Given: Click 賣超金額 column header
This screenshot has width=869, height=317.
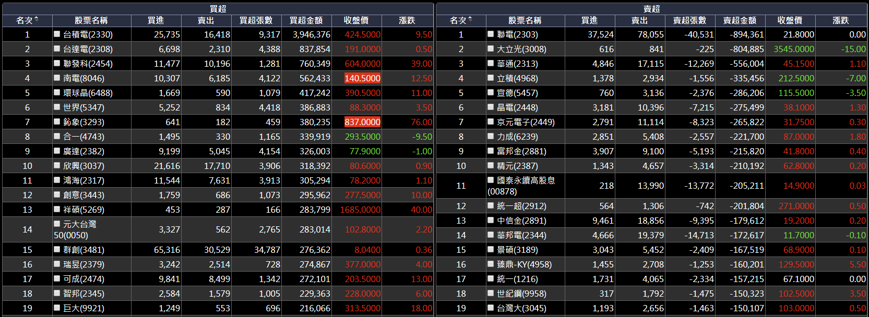Looking at the screenshot, I should click(x=740, y=20).
